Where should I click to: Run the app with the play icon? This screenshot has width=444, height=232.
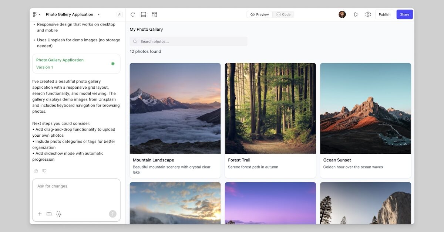click(x=356, y=14)
